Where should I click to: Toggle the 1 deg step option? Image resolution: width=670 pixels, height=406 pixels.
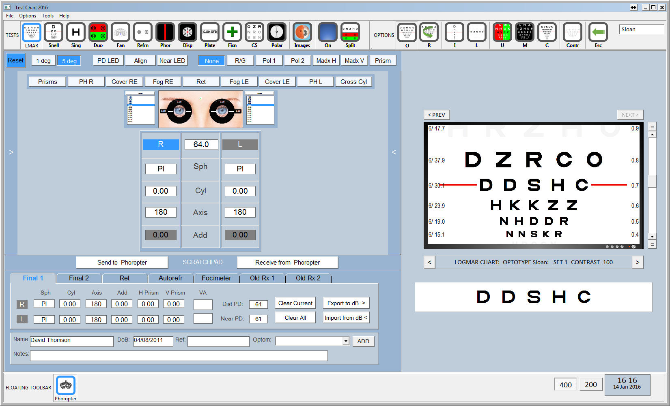[43, 61]
